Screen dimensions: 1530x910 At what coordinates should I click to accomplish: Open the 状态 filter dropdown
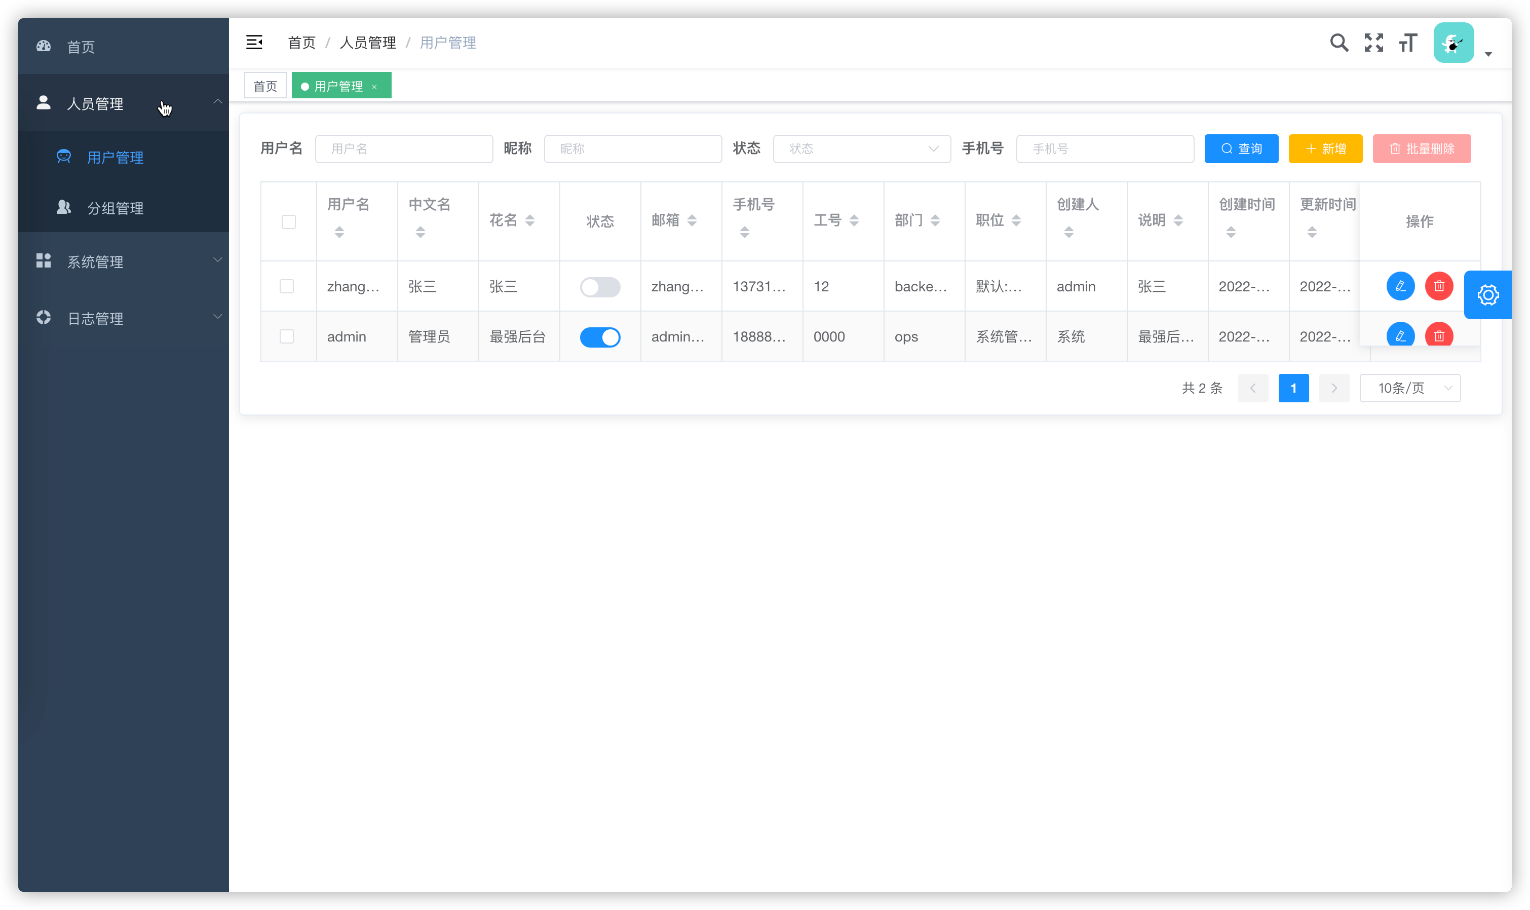tap(861, 149)
